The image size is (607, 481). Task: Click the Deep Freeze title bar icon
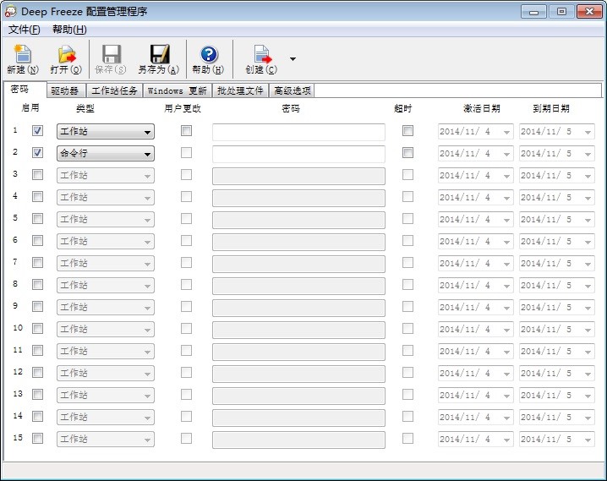(10, 11)
